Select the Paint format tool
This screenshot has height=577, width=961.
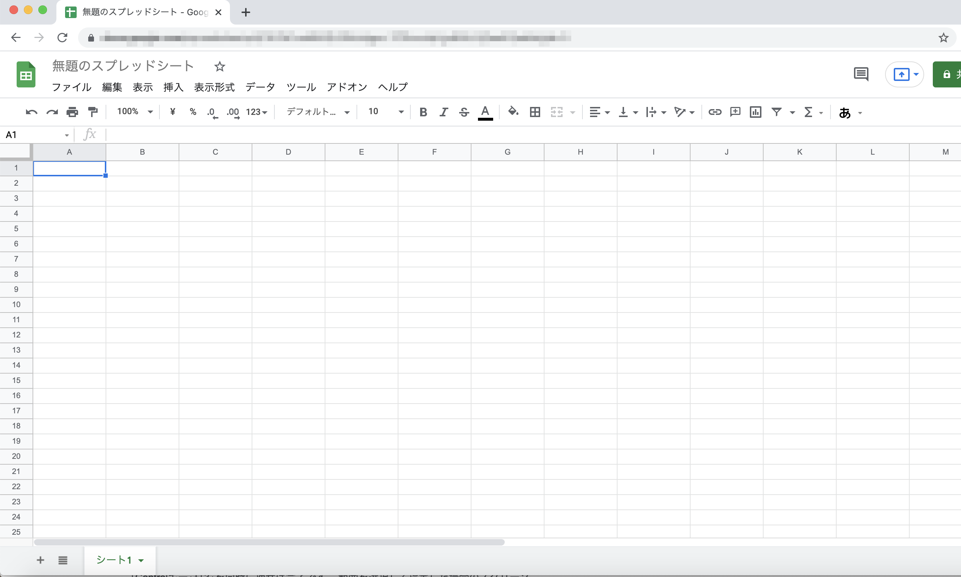(x=93, y=112)
